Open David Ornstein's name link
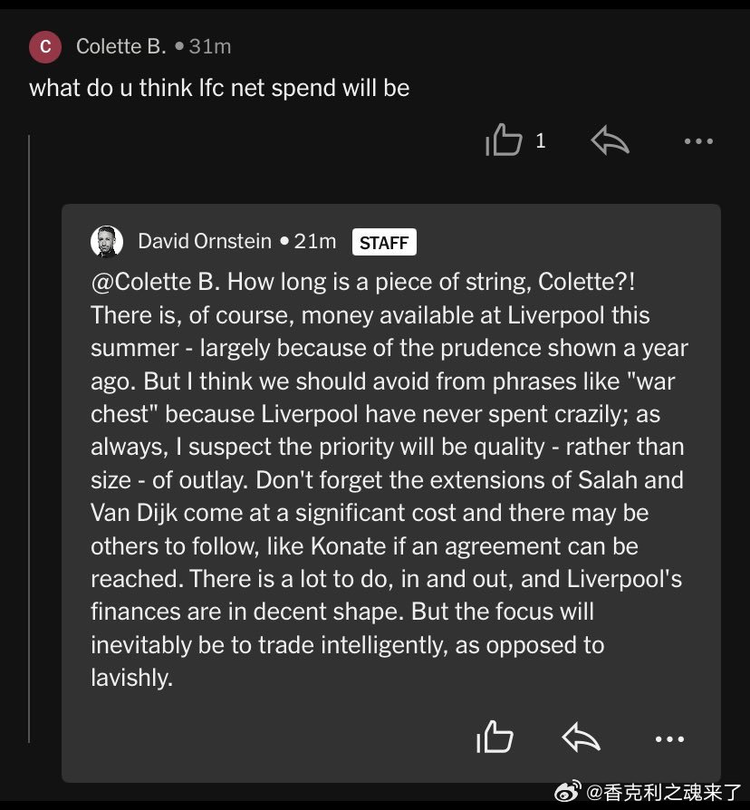This screenshot has height=810, width=750. point(204,241)
